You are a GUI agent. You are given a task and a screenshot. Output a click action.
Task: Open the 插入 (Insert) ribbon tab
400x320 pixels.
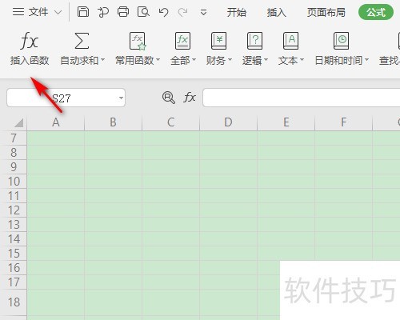tap(276, 12)
